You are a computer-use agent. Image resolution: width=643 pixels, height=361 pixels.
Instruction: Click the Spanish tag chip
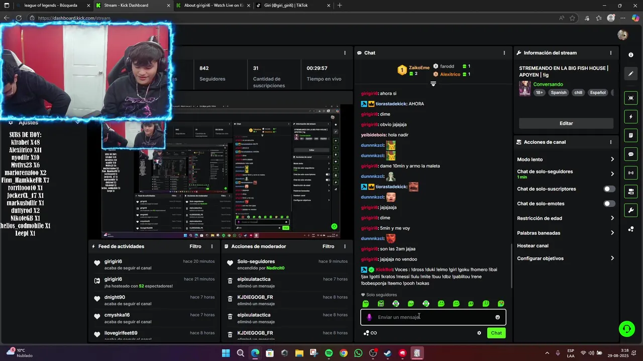[x=558, y=92]
